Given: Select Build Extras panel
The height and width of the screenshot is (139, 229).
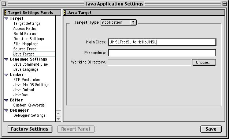Looking at the screenshot, I should tap(25, 34).
